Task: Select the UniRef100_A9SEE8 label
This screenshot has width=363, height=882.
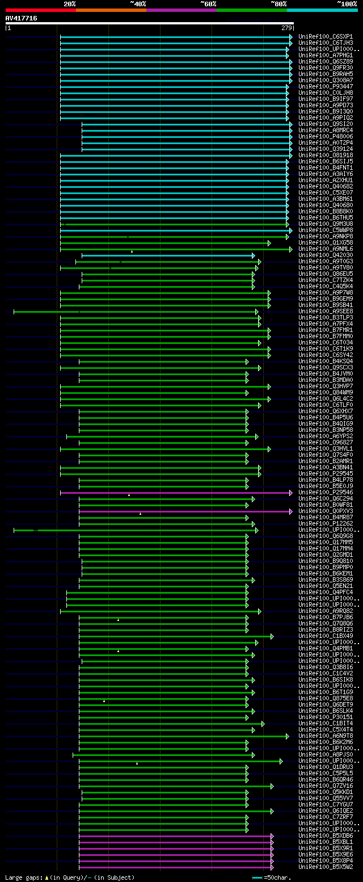Action: (x=326, y=311)
